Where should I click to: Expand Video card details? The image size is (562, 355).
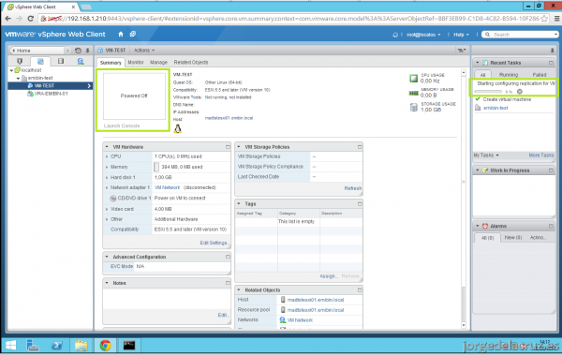[x=107, y=209]
